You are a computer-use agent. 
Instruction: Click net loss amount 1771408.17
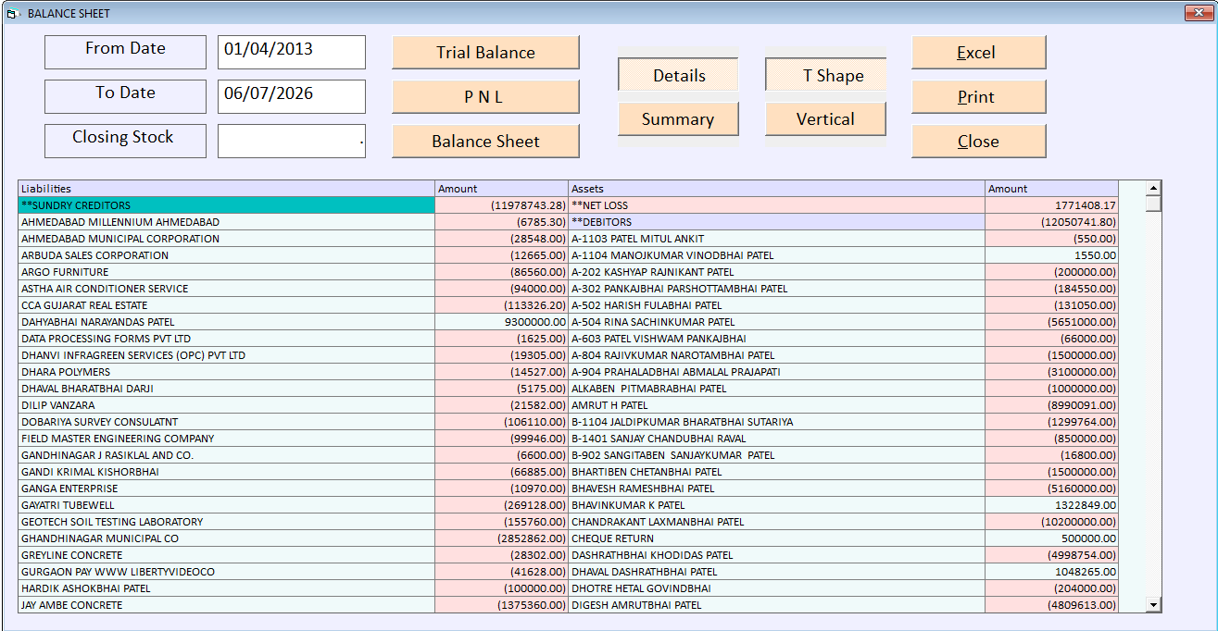pyautogui.click(x=1051, y=205)
